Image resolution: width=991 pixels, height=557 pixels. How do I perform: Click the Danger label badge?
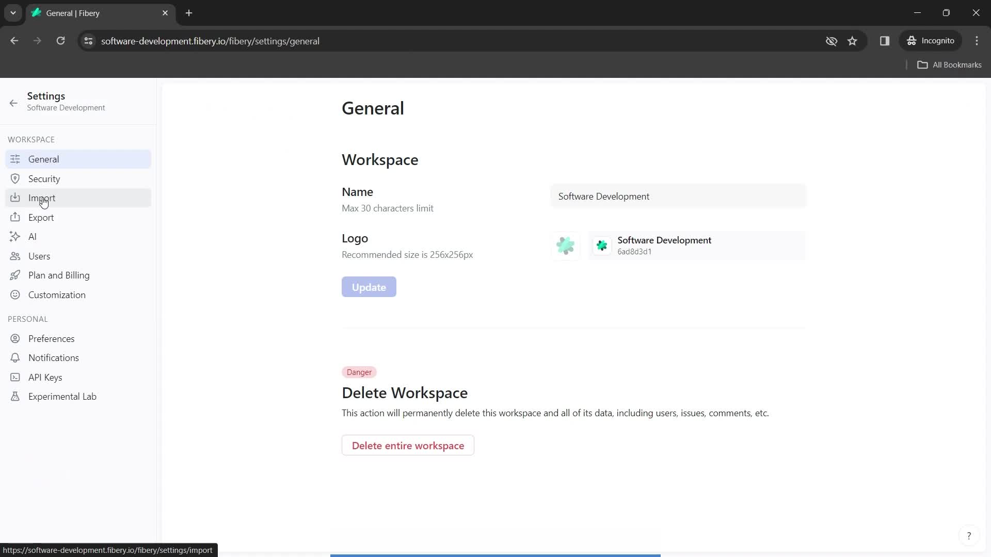(x=359, y=372)
